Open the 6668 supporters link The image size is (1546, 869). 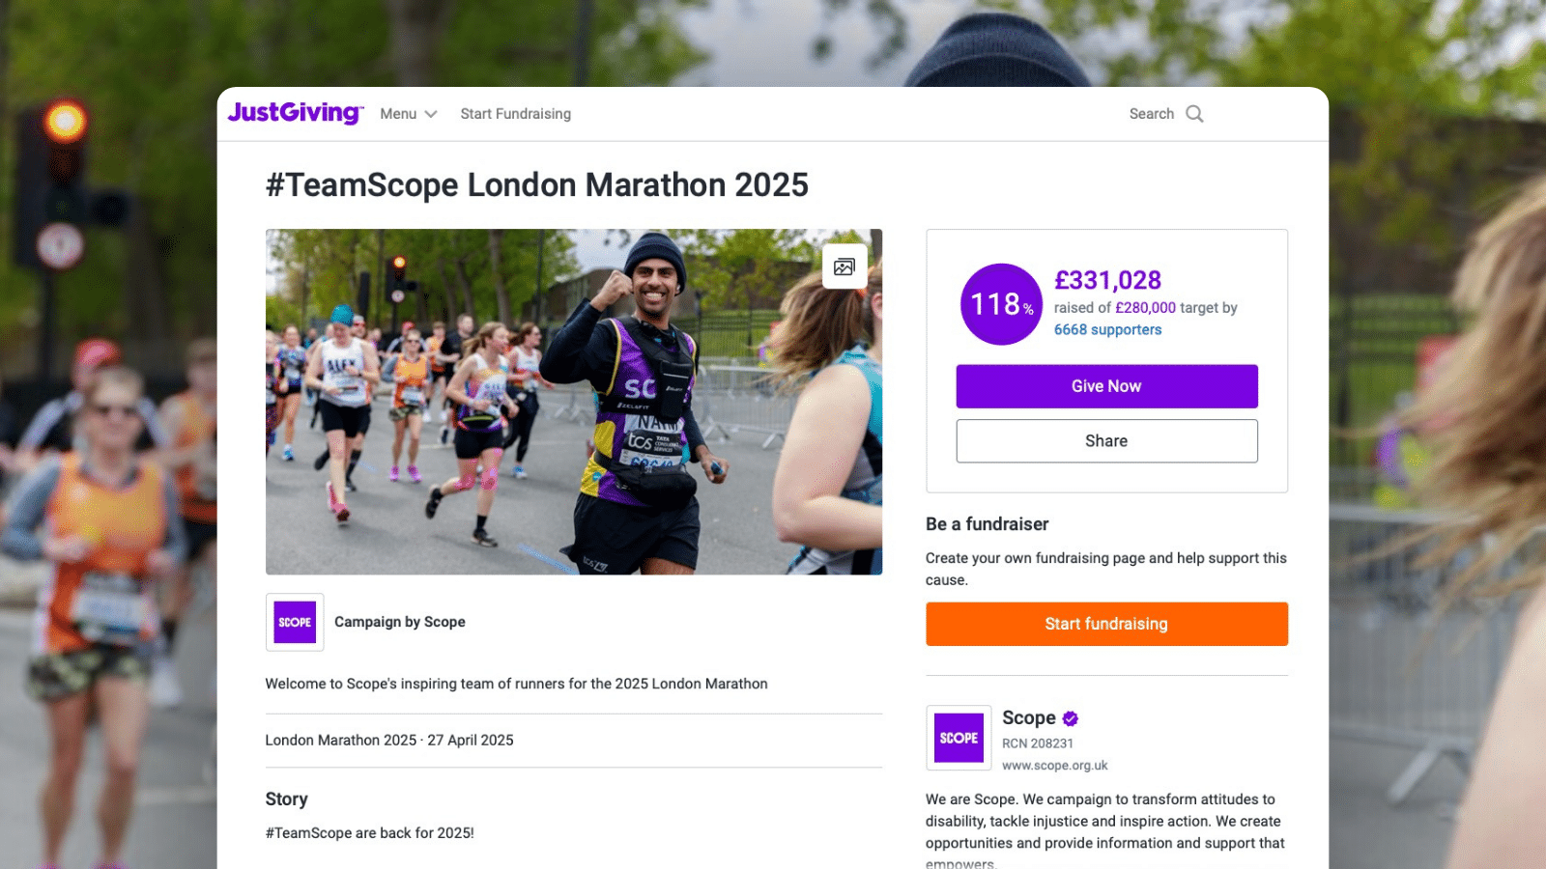coord(1107,329)
